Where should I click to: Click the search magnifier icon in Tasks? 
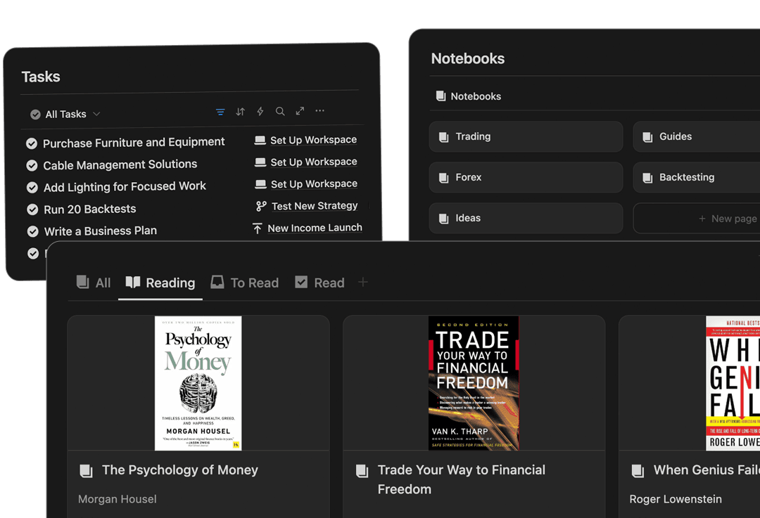coord(280,111)
